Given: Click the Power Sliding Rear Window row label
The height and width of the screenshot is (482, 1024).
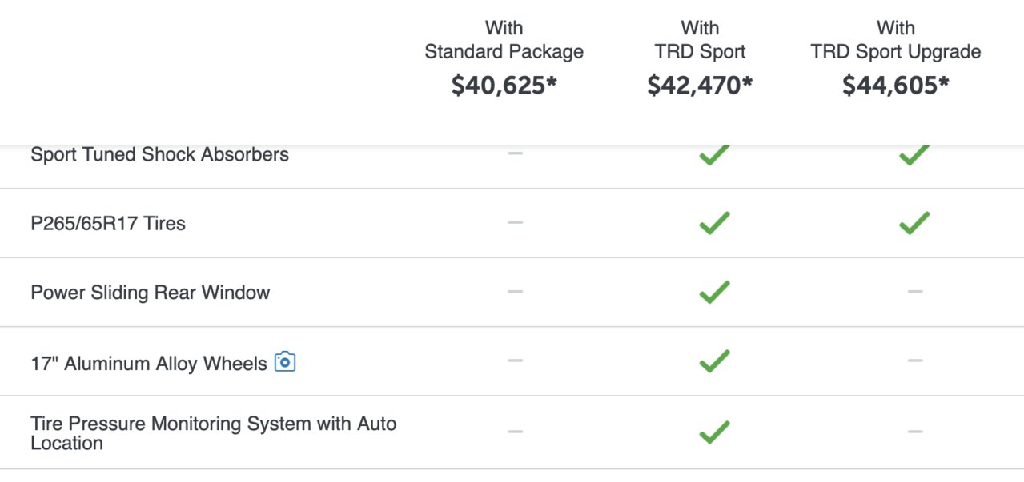Looking at the screenshot, I should click(151, 293).
